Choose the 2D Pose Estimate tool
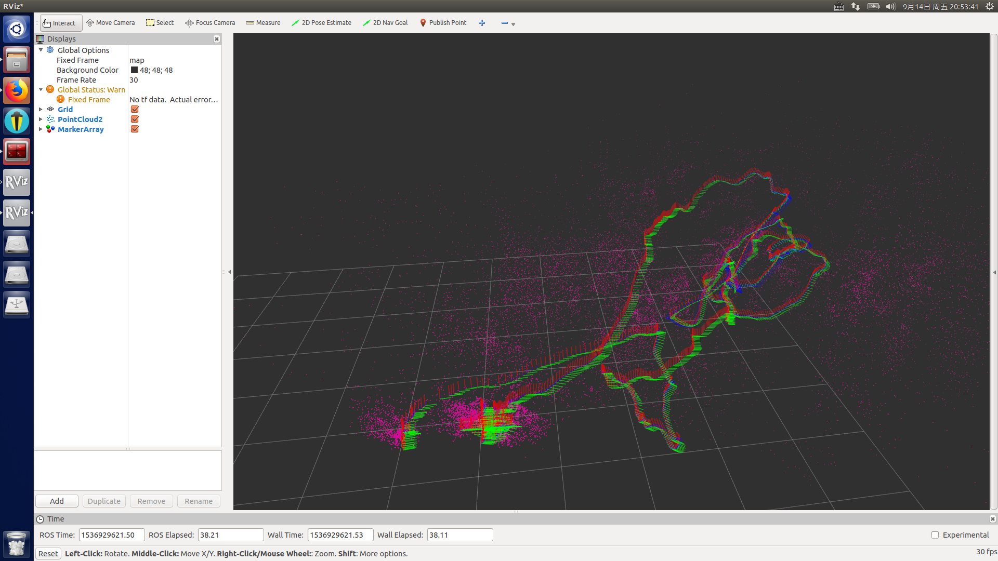This screenshot has width=998, height=561. (x=321, y=23)
